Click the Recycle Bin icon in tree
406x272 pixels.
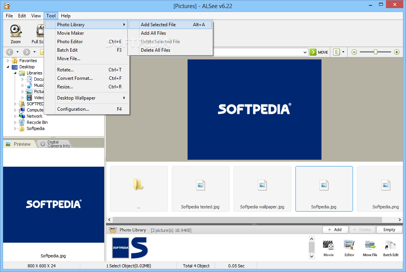click(22, 122)
